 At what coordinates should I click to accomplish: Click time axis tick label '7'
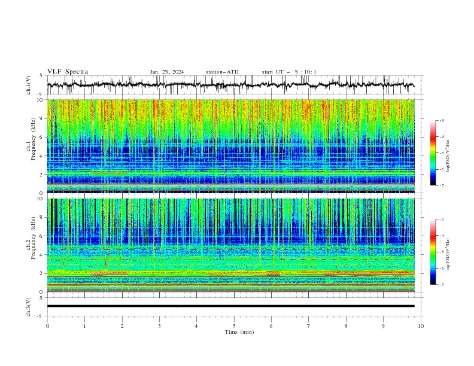pos(309,326)
